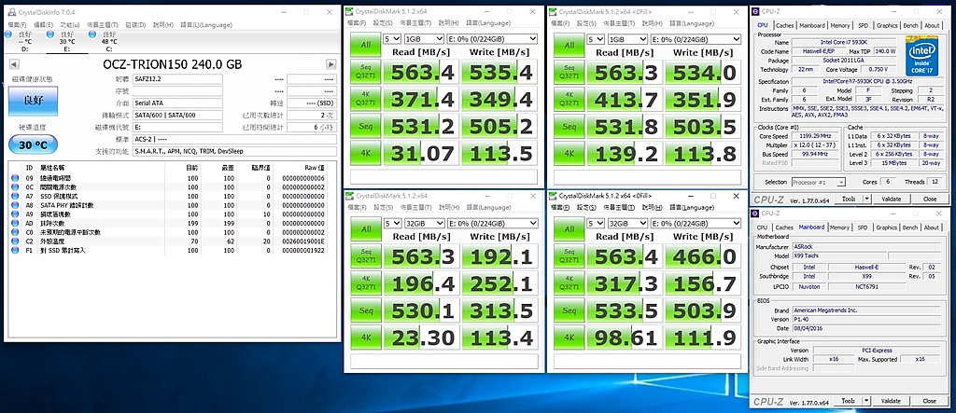
Task: Click the CrystalDiskInfo title bar app icon
Action: pos(9,11)
